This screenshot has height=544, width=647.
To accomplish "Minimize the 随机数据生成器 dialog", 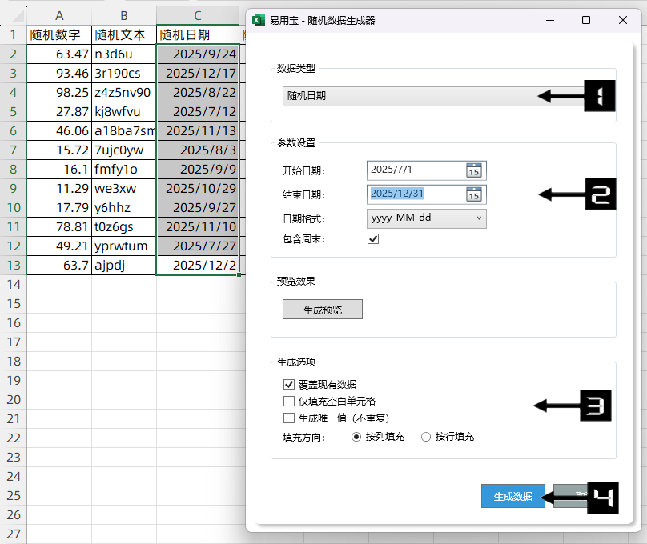I will click(549, 20).
